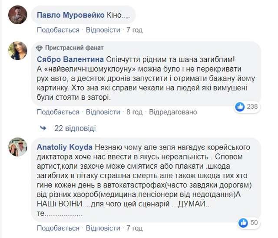Viewport: 278px width, 238px height.
Task: Click the diamond top fan badge icon
Action: pyautogui.click(x=40, y=48)
